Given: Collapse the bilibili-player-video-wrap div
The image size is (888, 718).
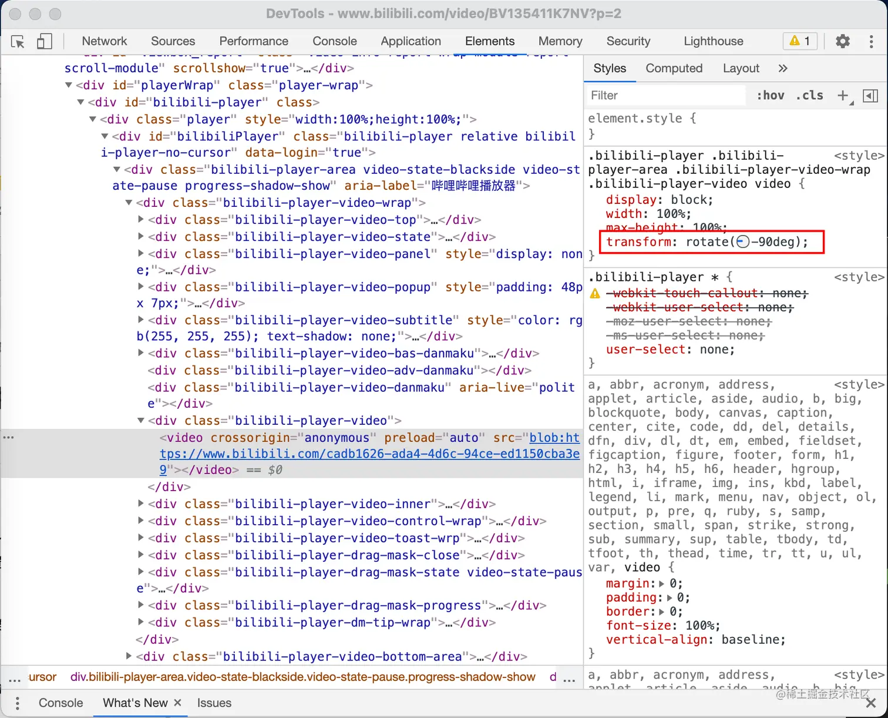Looking at the screenshot, I should pos(129,203).
